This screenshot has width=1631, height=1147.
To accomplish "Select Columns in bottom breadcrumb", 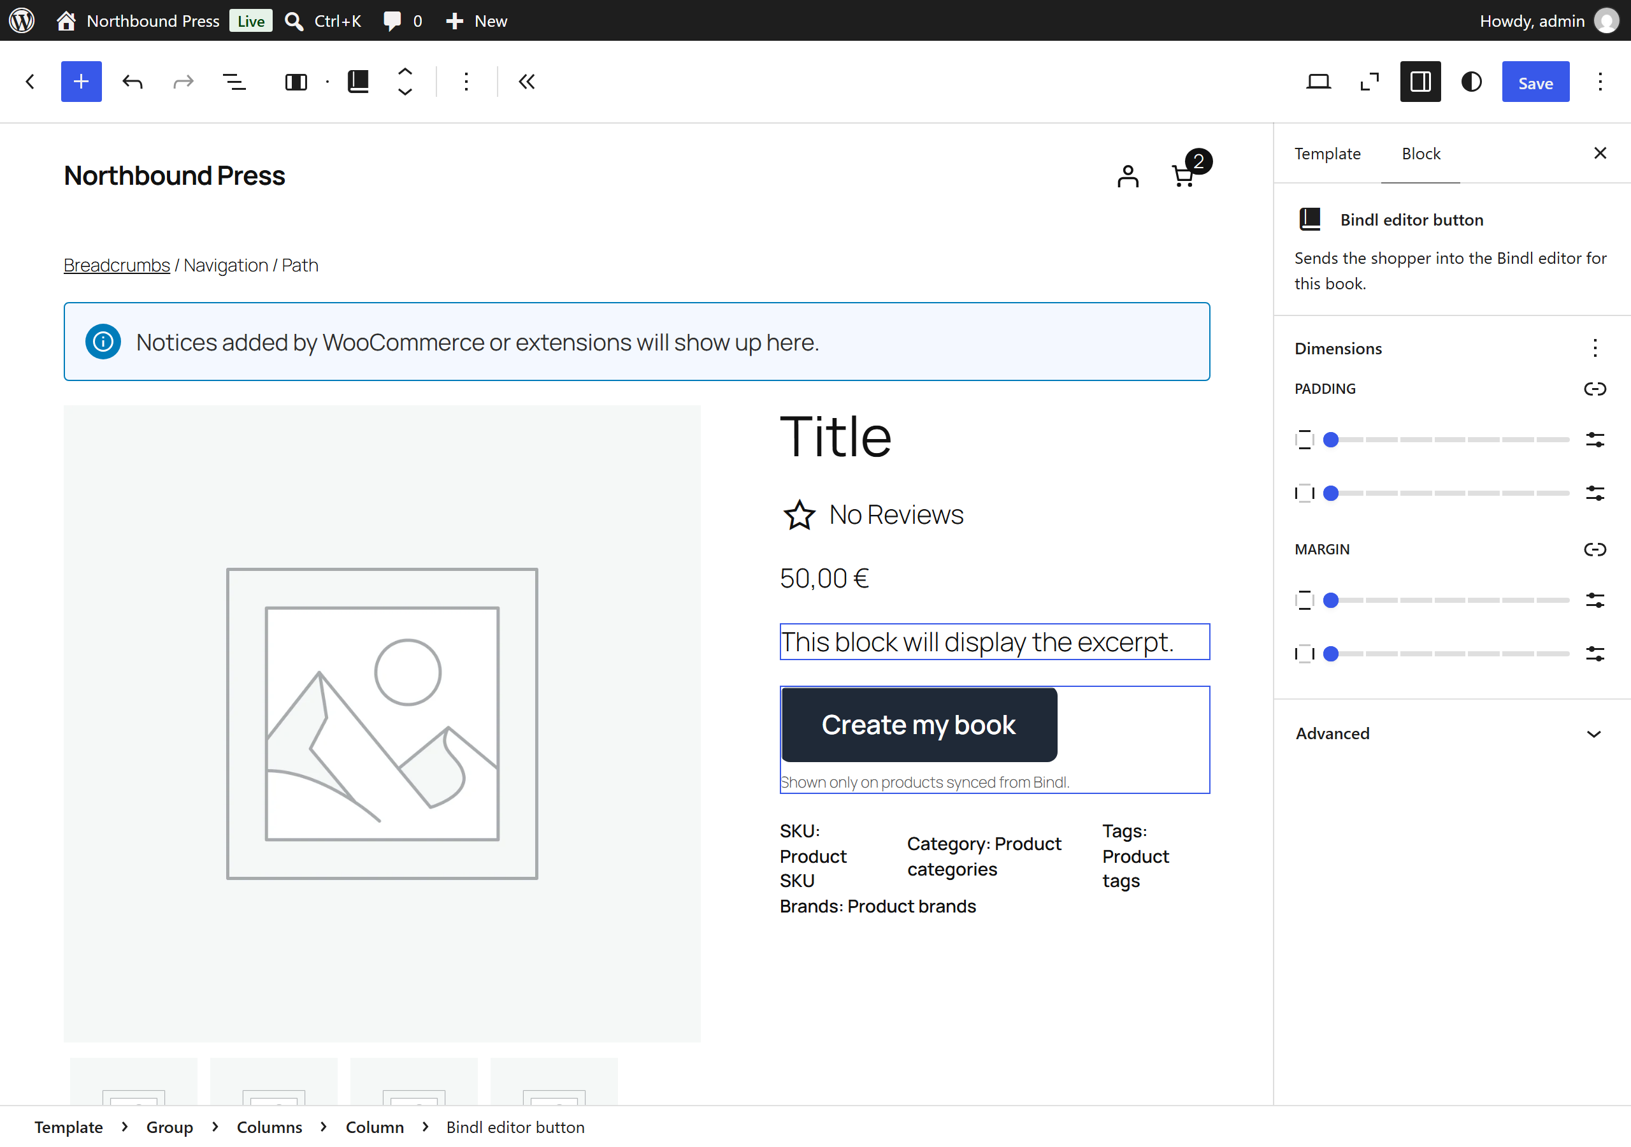I will (269, 1127).
